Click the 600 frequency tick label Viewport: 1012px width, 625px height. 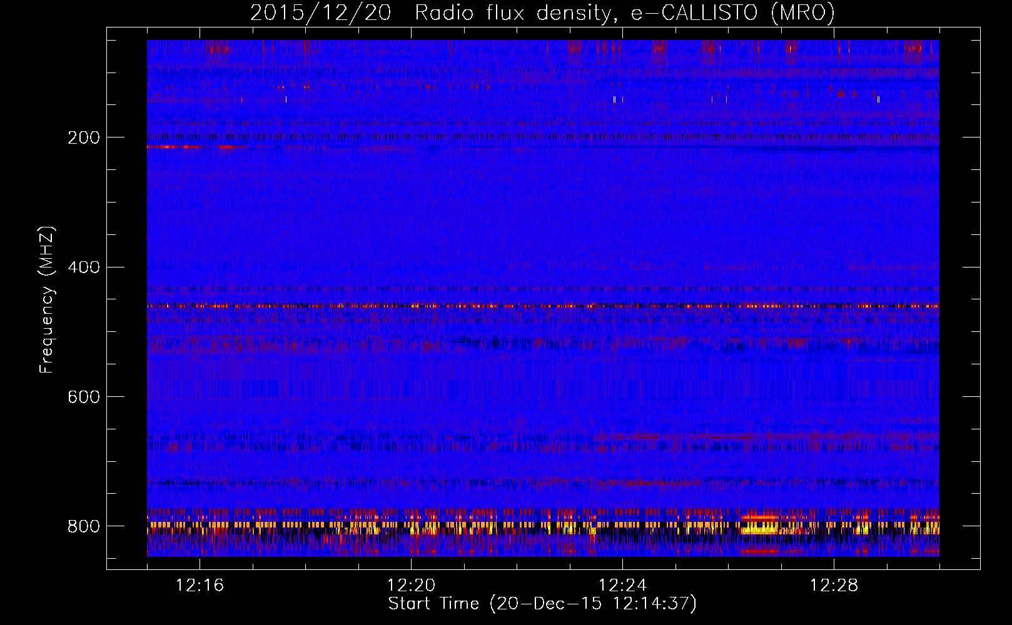[x=84, y=397]
